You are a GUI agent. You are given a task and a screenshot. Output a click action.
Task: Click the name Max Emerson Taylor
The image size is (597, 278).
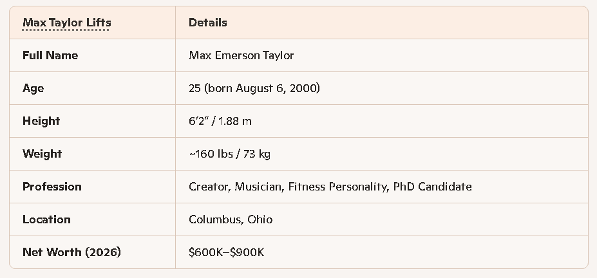coord(241,55)
